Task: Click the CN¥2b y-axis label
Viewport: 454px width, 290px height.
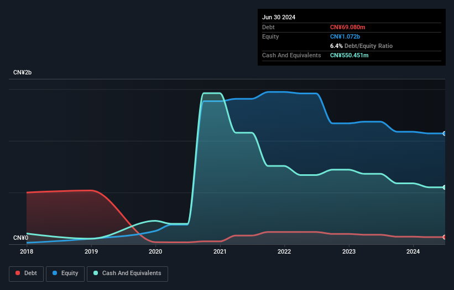Action: (22, 72)
